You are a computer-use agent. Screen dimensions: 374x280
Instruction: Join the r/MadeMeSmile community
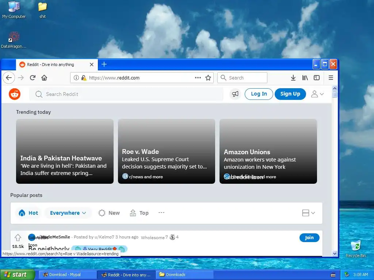tap(309, 238)
